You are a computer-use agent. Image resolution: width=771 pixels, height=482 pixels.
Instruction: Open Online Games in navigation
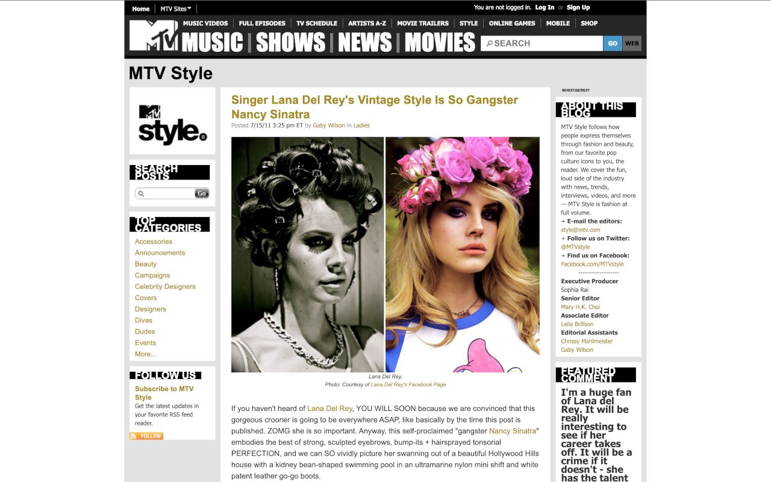tap(512, 23)
